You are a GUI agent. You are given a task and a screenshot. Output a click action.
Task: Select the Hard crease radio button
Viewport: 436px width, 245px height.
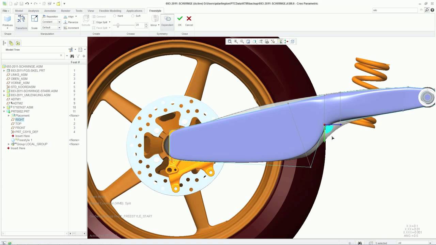[115, 16]
